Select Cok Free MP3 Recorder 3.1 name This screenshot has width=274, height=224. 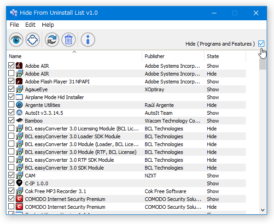pyautogui.click(x=56, y=191)
